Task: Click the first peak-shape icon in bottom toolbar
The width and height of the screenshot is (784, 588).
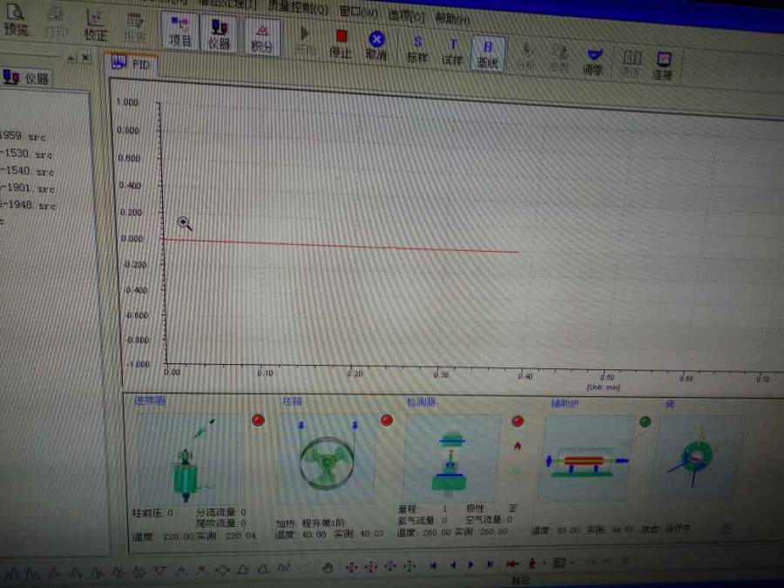Action: [x=12, y=573]
